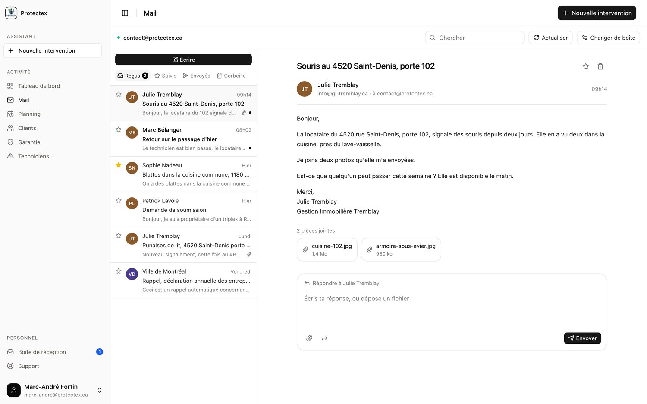Image resolution: width=647 pixels, height=404 pixels.
Task: Click the JT avatar in message header
Action: tap(305, 89)
